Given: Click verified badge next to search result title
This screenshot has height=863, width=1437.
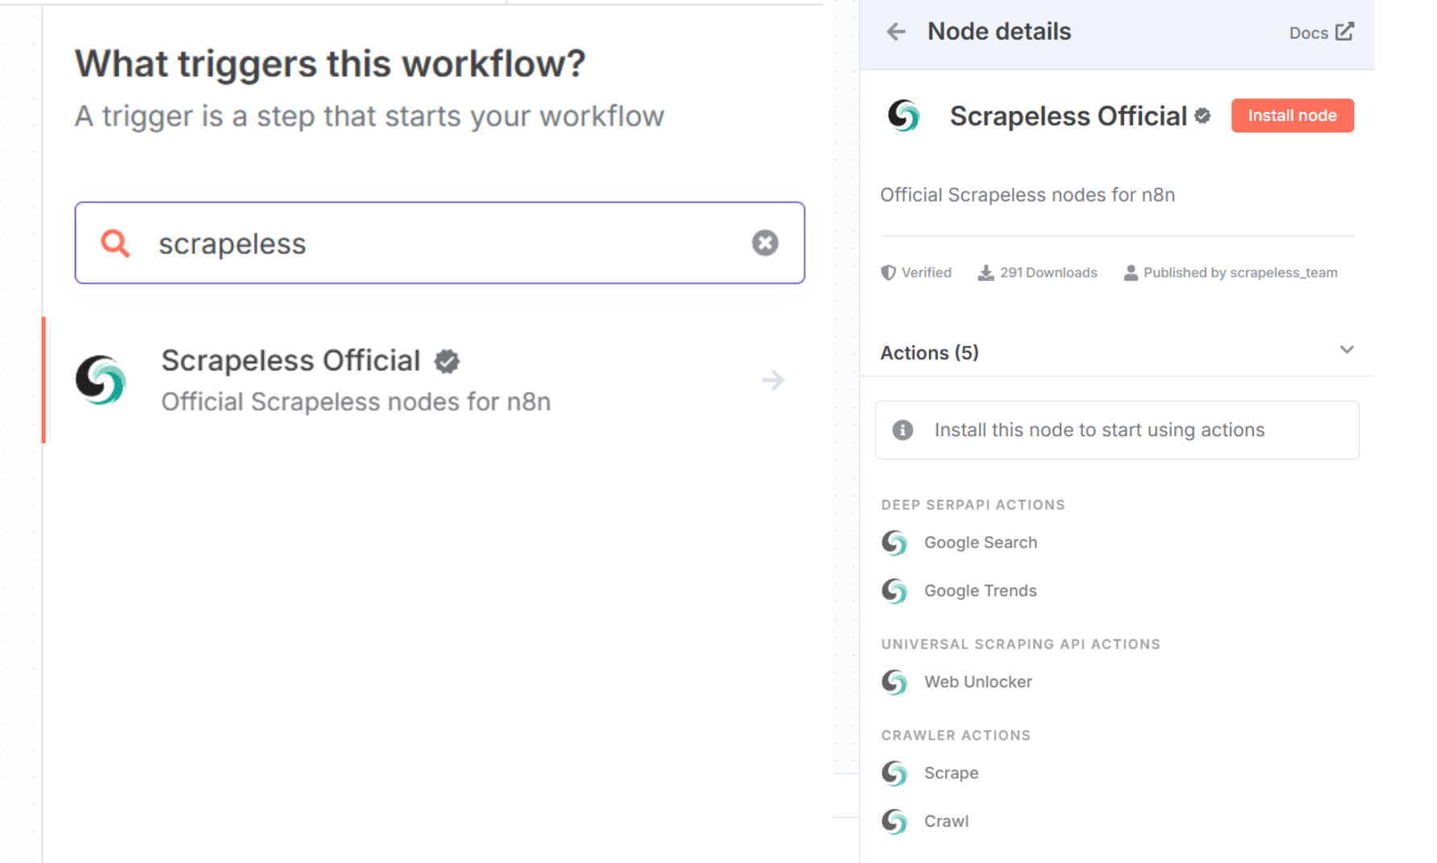Looking at the screenshot, I should 447,361.
